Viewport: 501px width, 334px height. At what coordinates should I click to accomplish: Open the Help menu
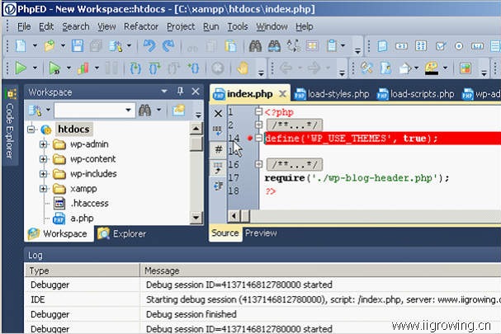(304, 26)
